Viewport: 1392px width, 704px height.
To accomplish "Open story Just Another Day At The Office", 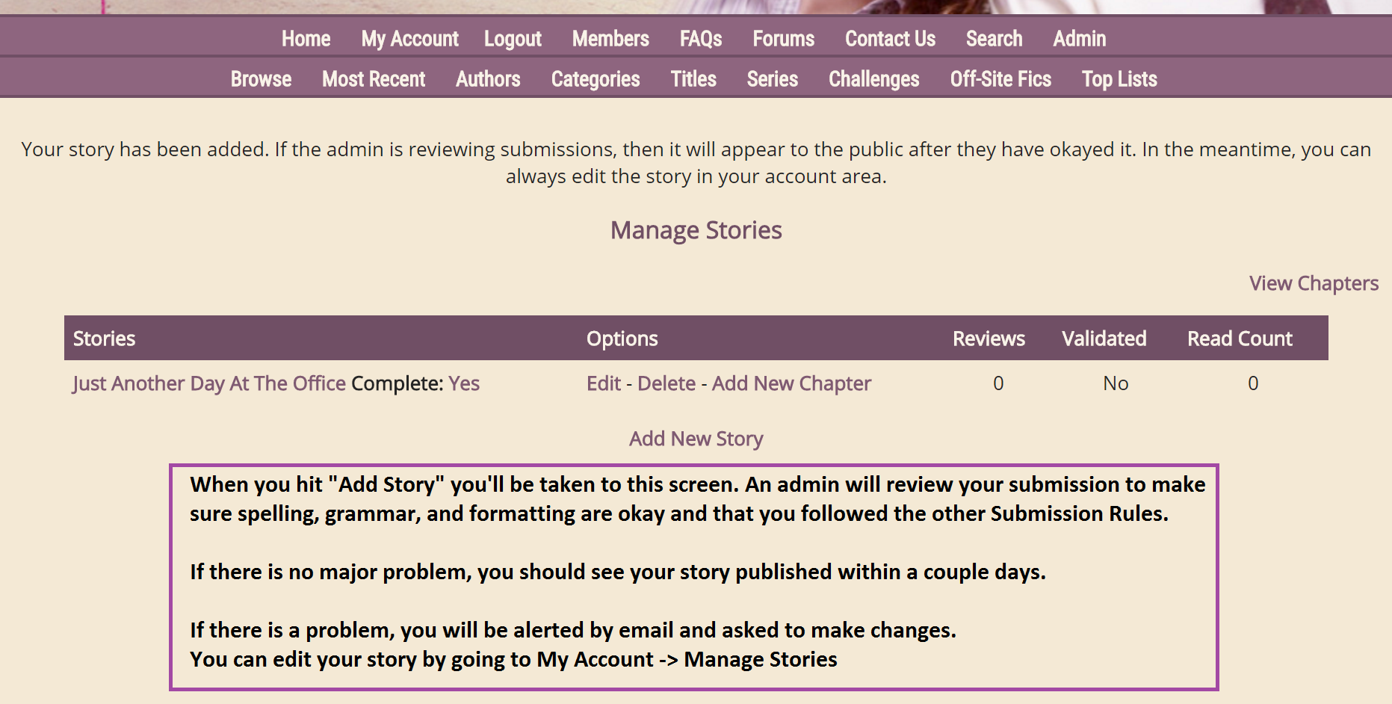I will click(x=209, y=383).
